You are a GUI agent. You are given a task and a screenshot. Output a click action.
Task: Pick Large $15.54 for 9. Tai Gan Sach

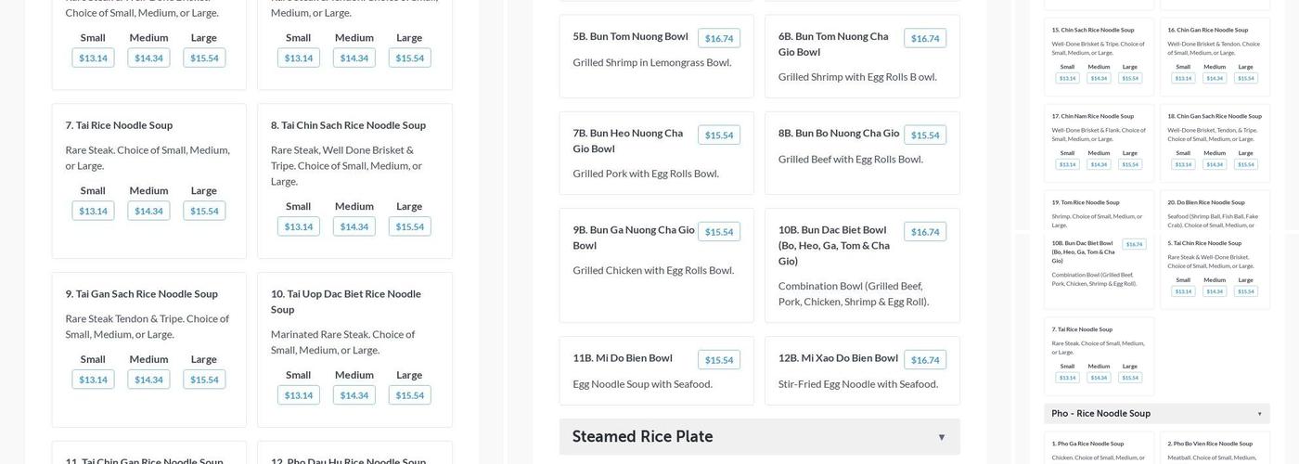coord(204,380)
